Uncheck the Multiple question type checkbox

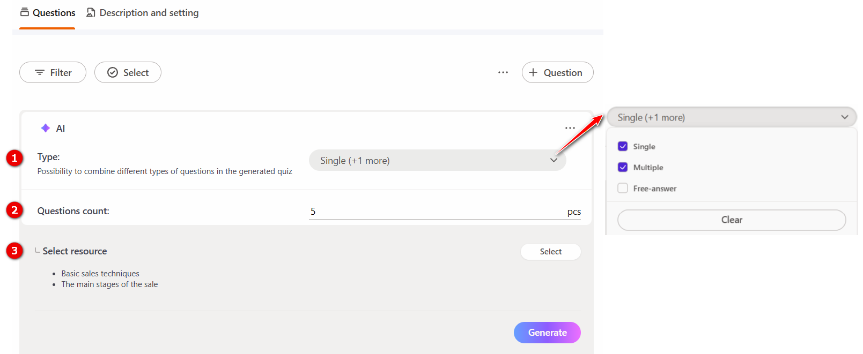(623, 167)
